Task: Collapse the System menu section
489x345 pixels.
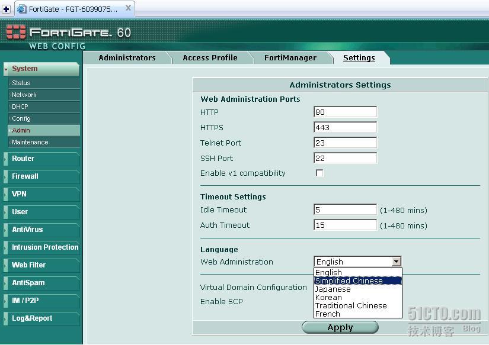Action: click(41, 69)
